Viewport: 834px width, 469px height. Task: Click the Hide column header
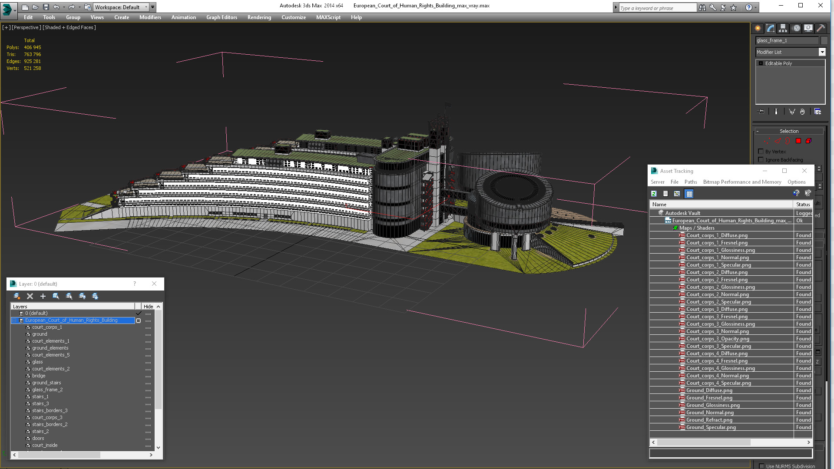tap(148, 307)
